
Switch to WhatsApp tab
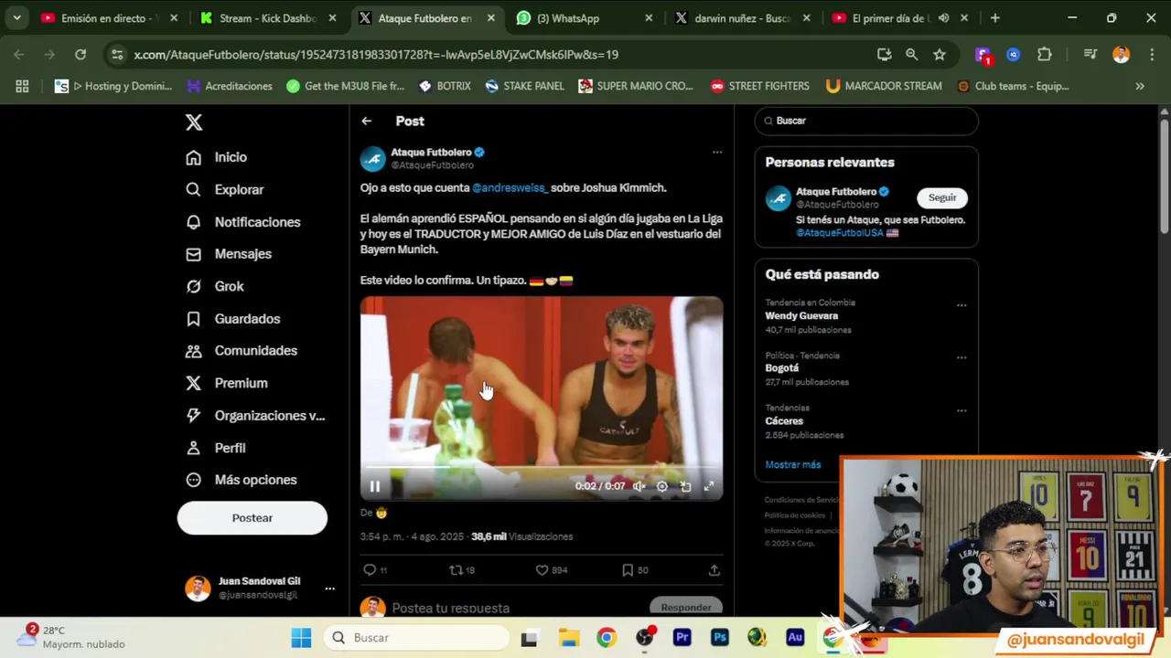(584, 17)
